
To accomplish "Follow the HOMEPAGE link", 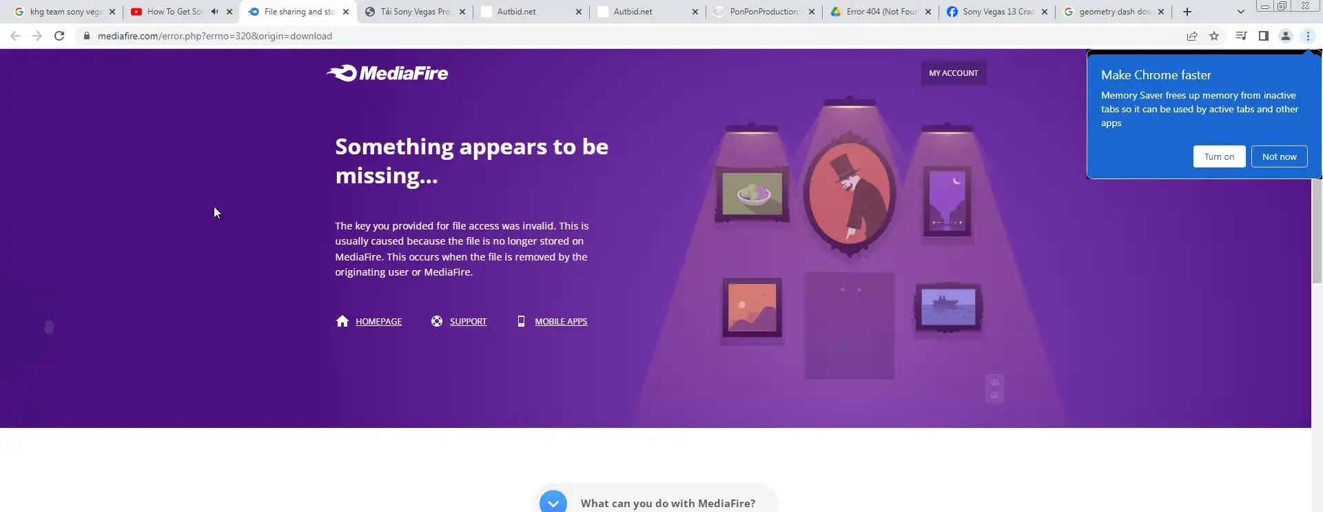I will tap(378, 322).
